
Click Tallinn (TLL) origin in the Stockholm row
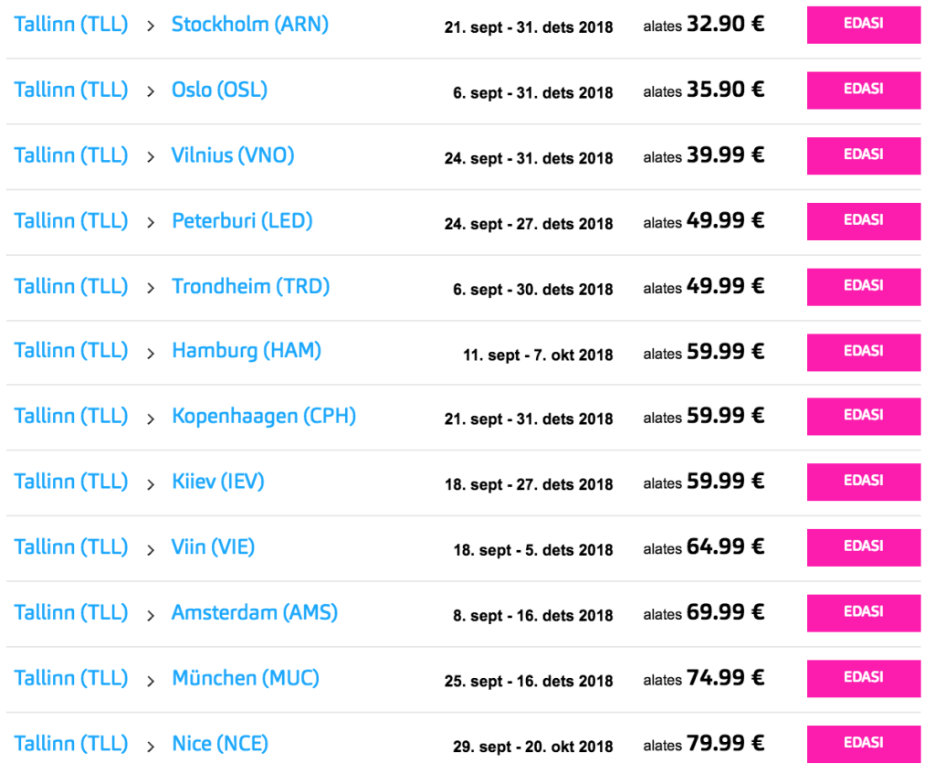tap(71, 25)
